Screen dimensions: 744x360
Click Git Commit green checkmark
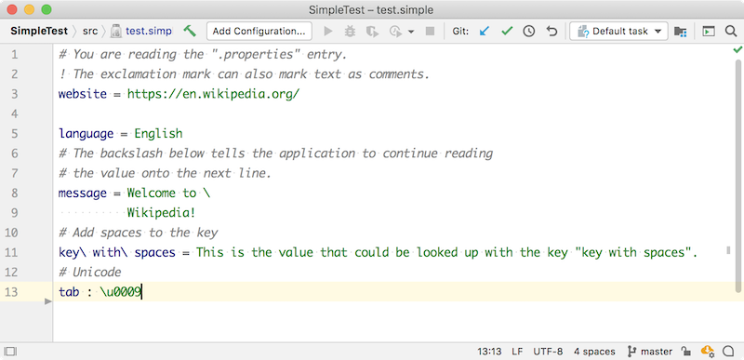[507, 32]
